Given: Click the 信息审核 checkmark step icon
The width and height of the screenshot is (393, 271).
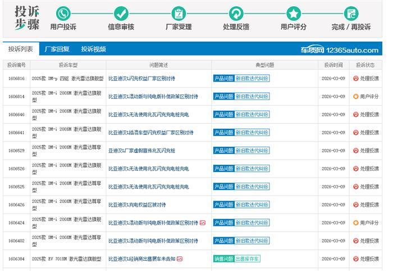Looking at the screenshot, I should click(121, 13).
